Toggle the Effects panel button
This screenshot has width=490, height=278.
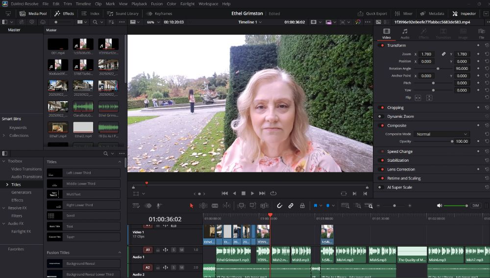click(64, 13)
